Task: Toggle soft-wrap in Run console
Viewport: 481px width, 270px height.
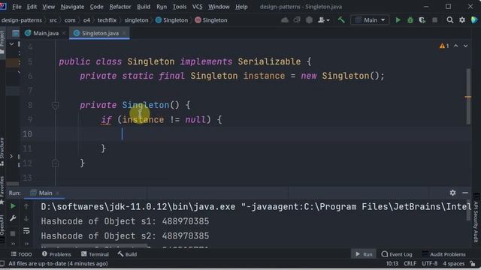Action: [x=26, y=230]
